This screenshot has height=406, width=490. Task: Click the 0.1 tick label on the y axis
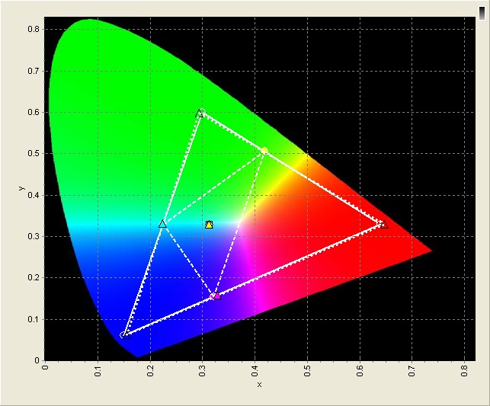(x=35, y=319)
